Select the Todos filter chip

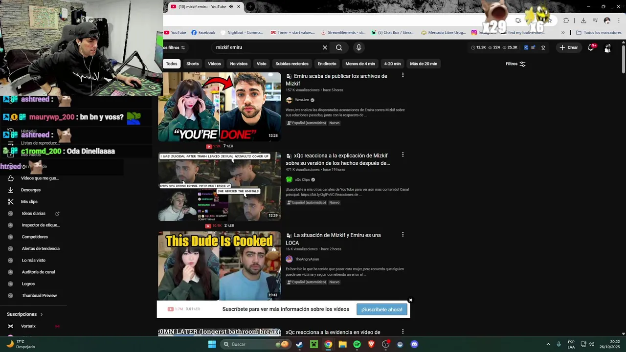point(172,64)
